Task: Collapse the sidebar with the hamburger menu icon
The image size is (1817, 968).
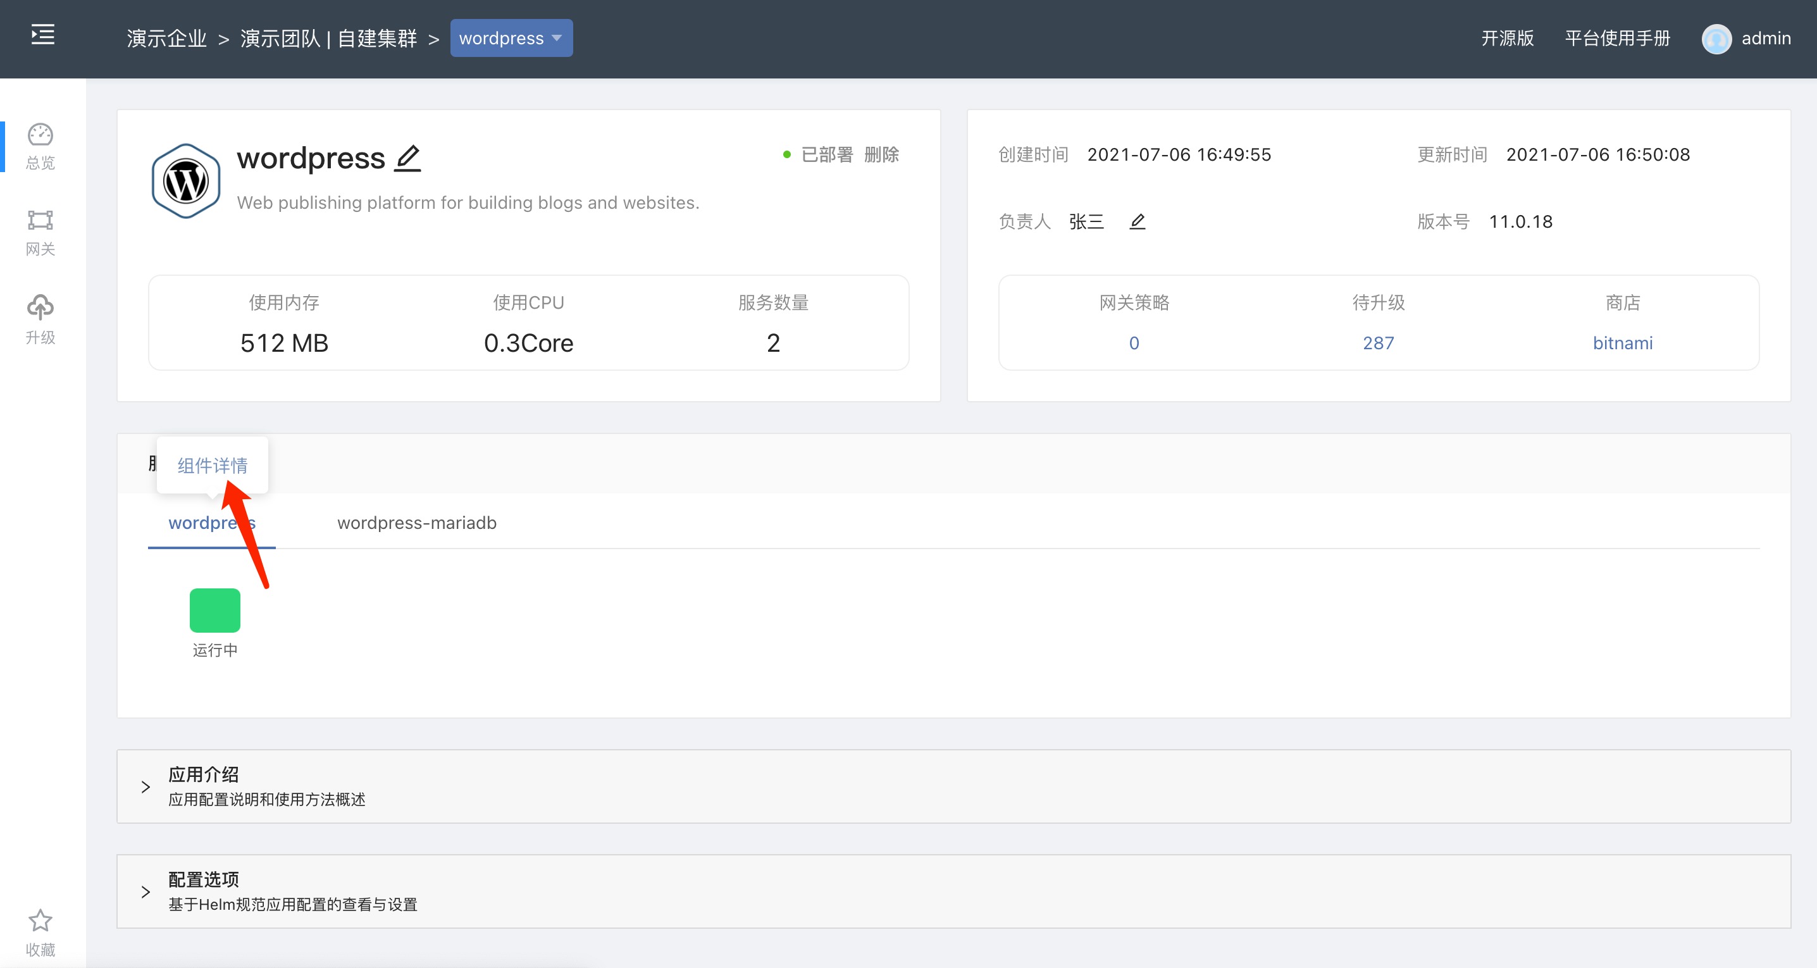Action: pyautogui.click(x=42, y=35)
